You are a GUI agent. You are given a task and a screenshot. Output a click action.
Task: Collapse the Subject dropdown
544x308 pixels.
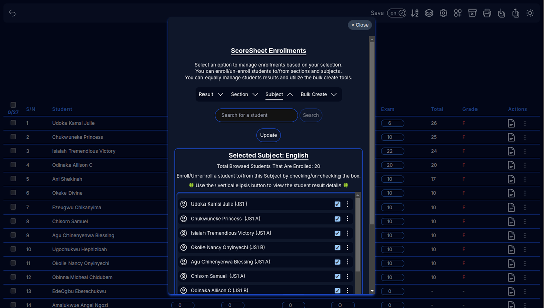pos(278,94)
